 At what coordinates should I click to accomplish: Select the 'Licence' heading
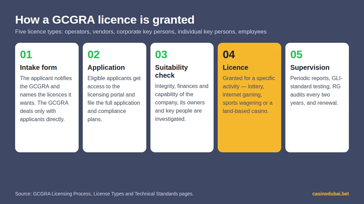tap(235, 67)
